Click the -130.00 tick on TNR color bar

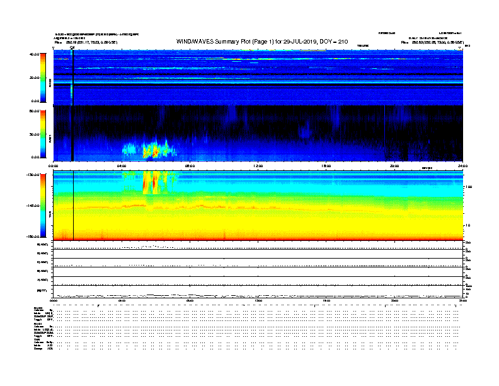[x=33, y=175]
